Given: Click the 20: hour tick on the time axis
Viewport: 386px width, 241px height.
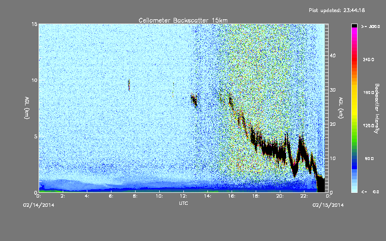Looking at the screenshot, I should 280,196.
